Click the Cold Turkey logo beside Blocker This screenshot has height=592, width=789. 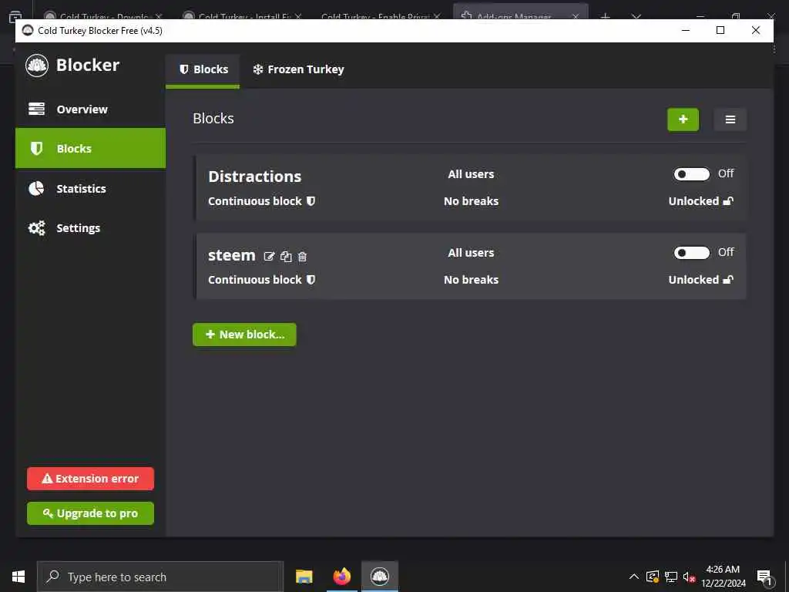pyautogui.click(x=37, y=66)
